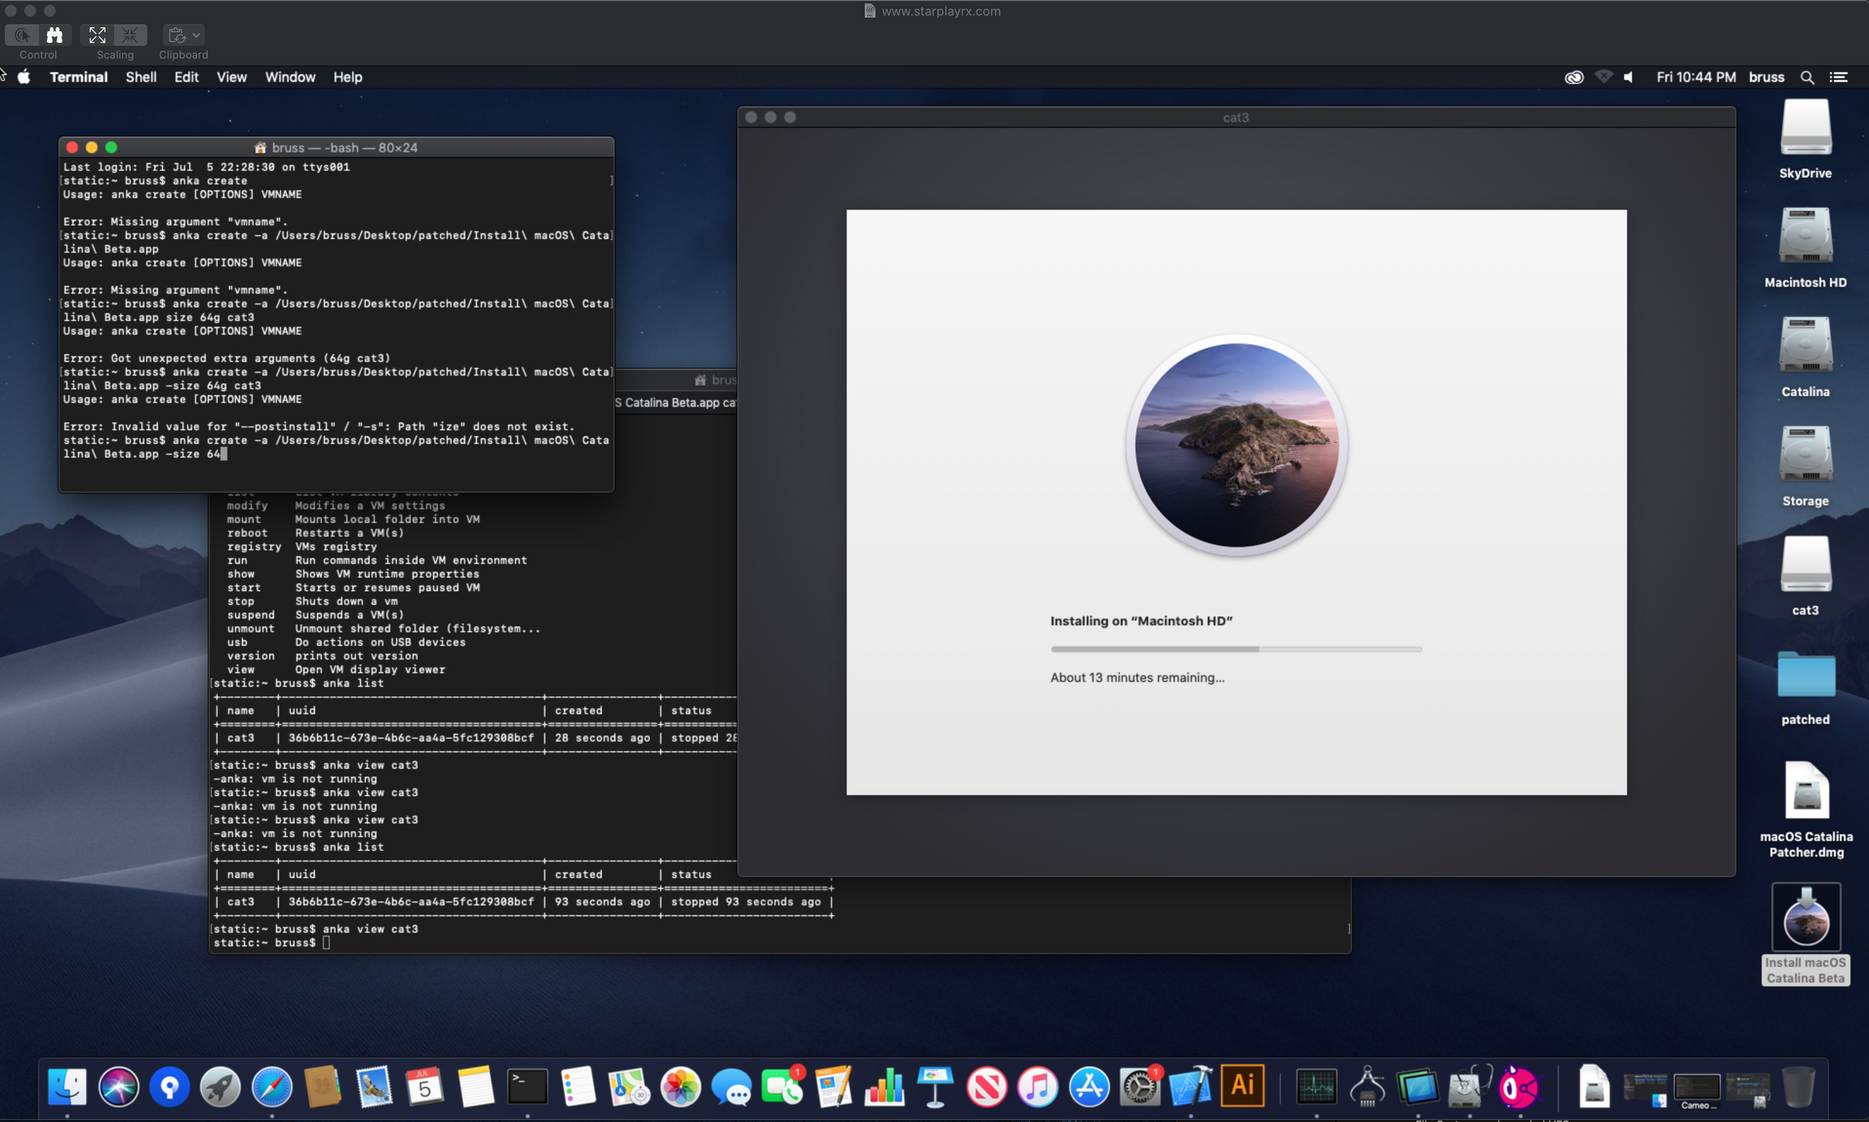This screenshot has height=1122, width=1869.
Task: Open Safari from the Dock
Action: pos(272,1087)
